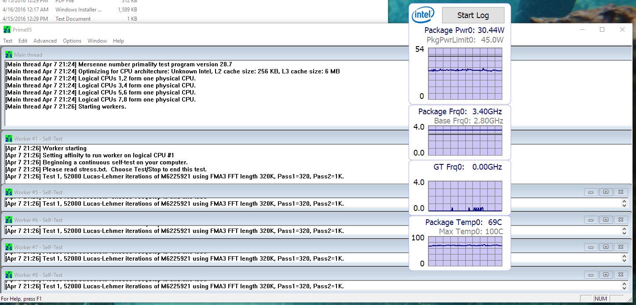Click the Package Pwr0: 30.44W reading
636x305 pixels.
point(464,30)
